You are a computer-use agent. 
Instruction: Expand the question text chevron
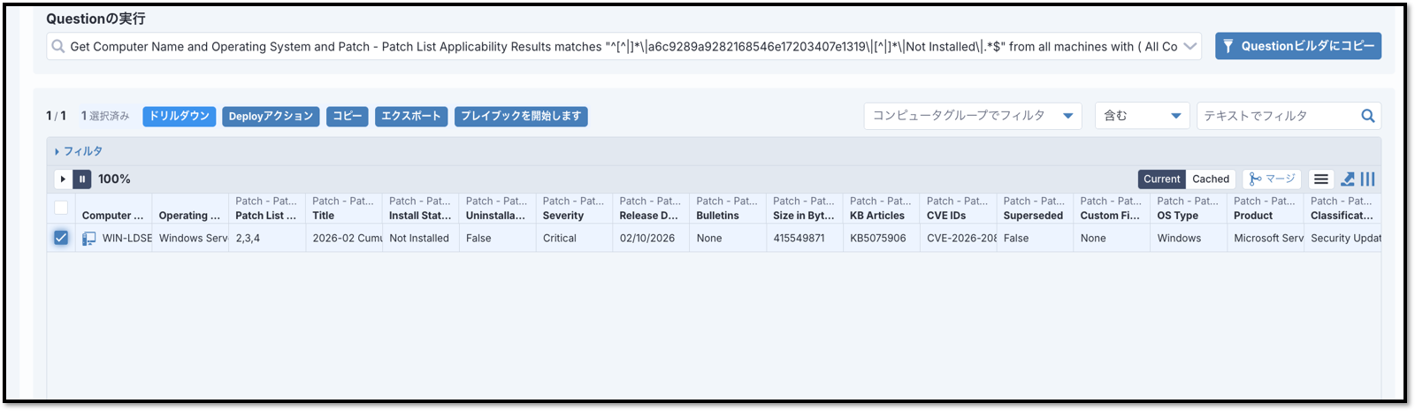(x=1189, y=47)
